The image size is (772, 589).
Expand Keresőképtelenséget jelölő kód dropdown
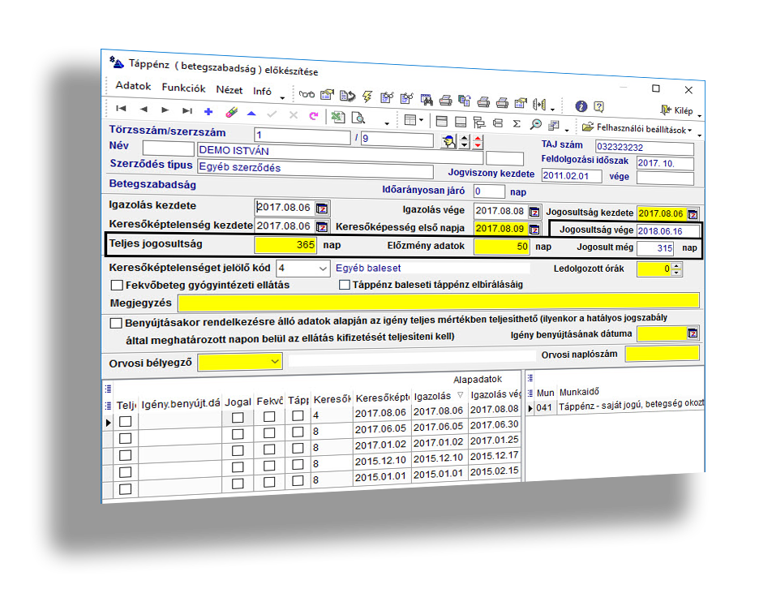(323, 269)
